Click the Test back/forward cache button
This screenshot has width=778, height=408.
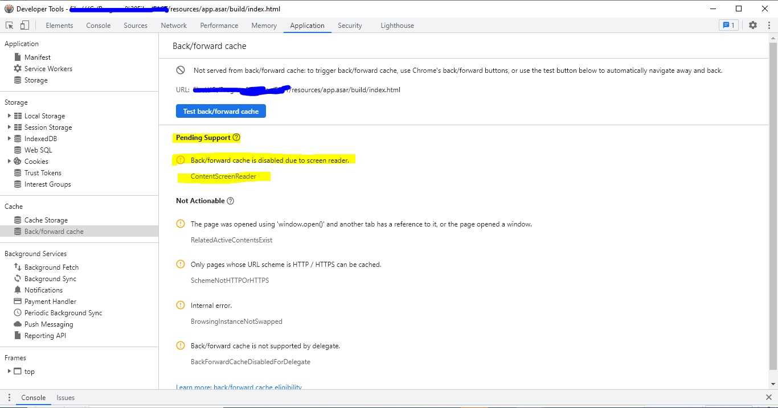pos(220,111)
